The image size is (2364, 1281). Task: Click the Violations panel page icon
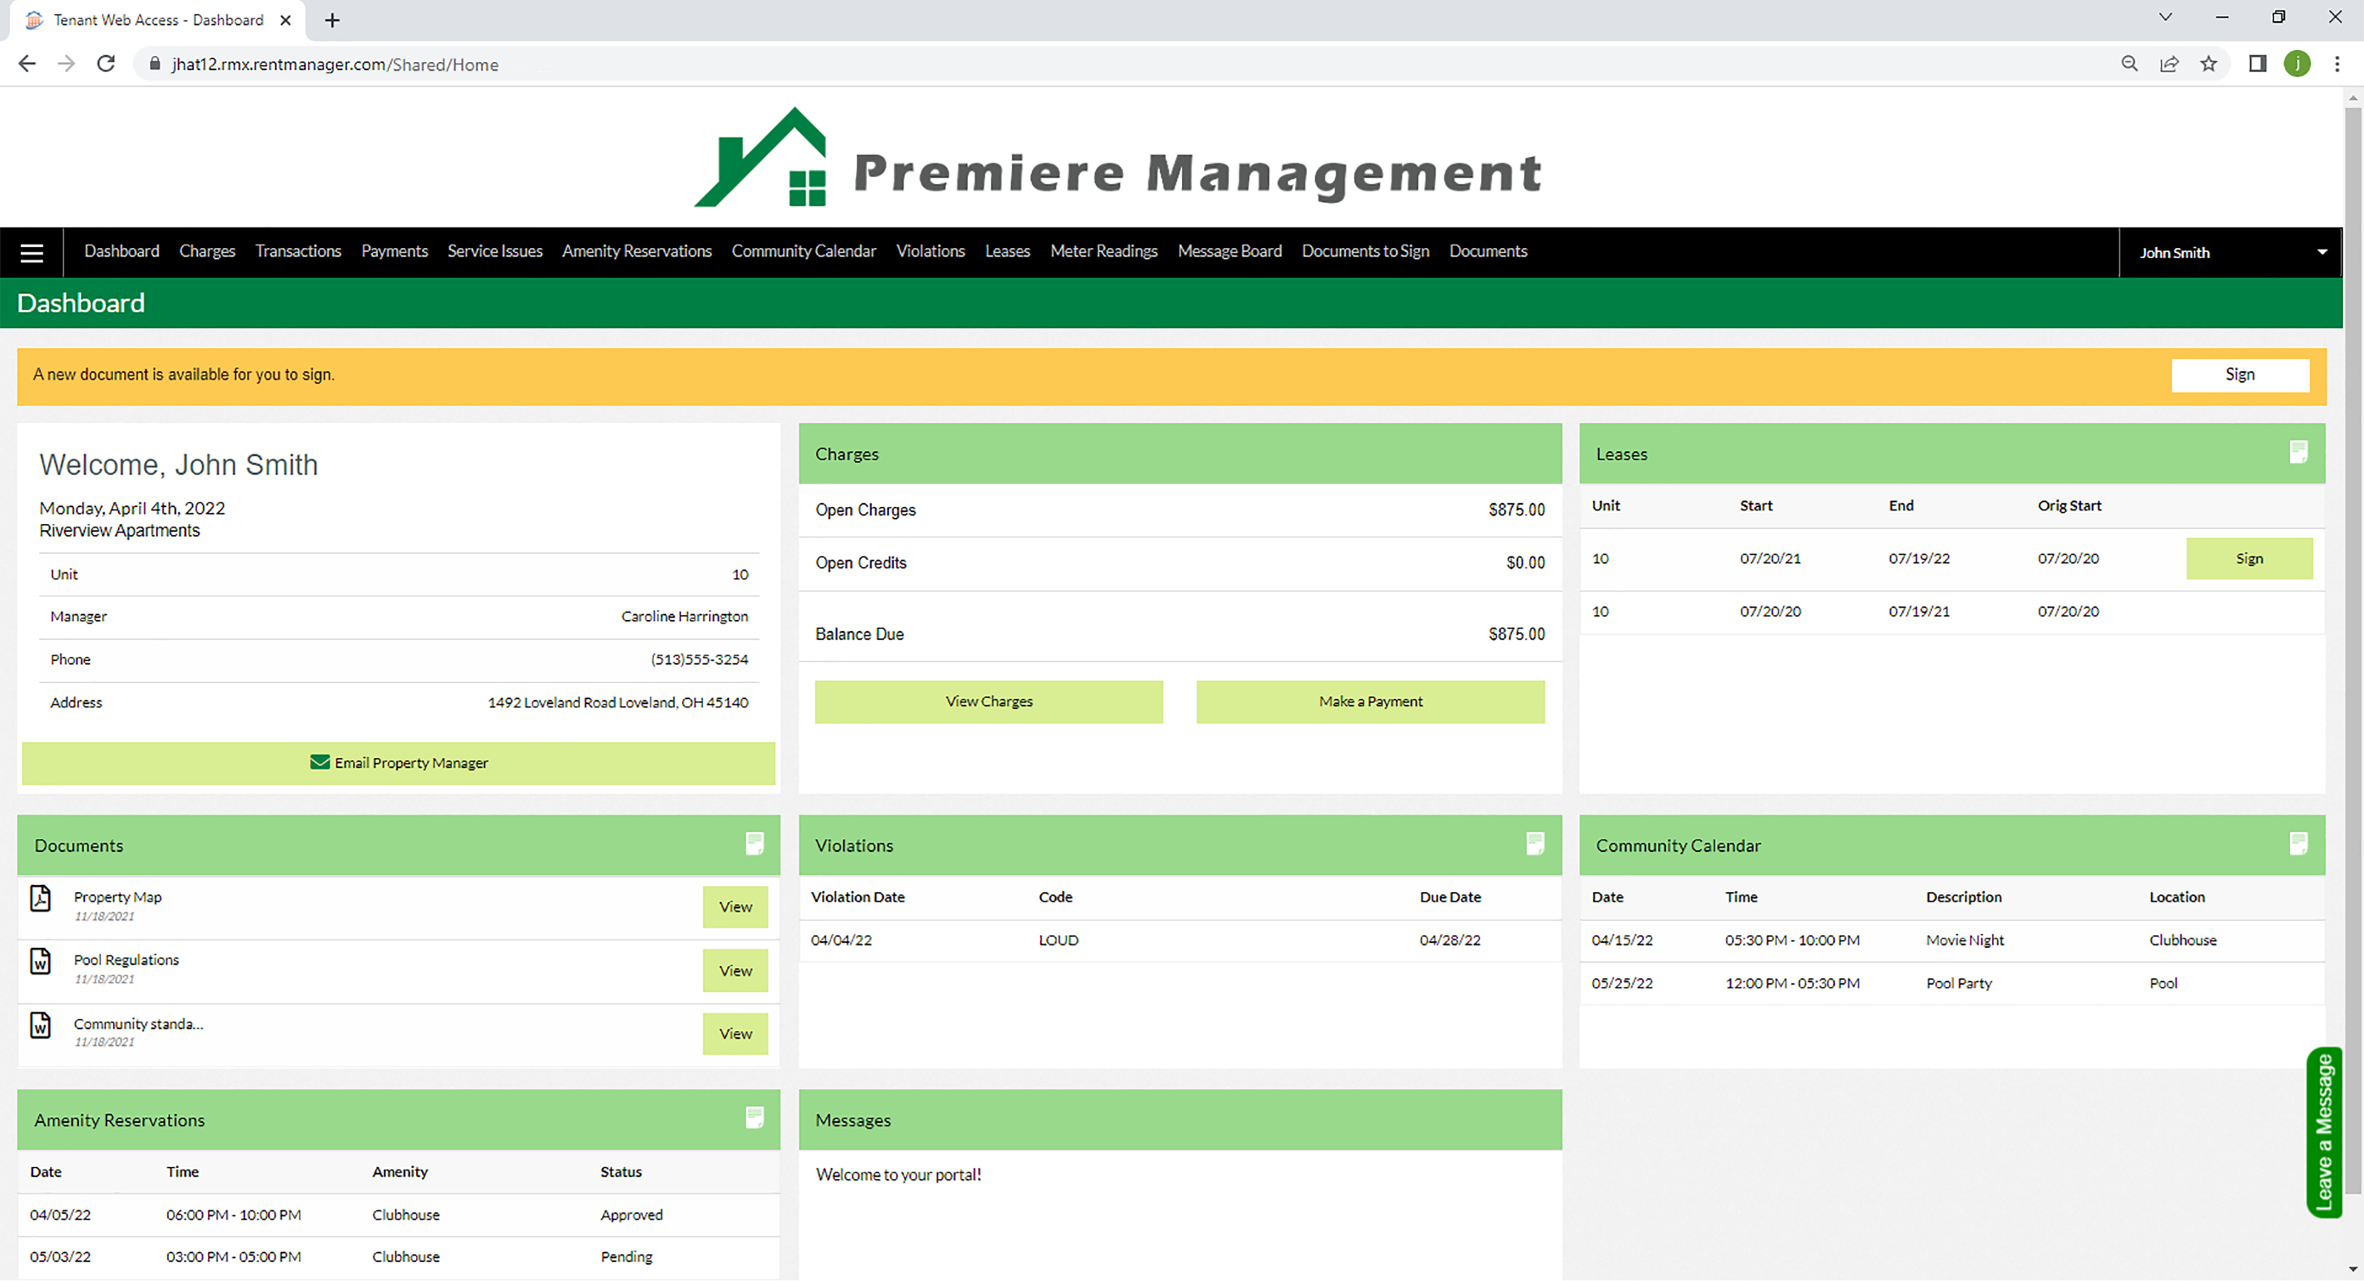[1534, 843]
